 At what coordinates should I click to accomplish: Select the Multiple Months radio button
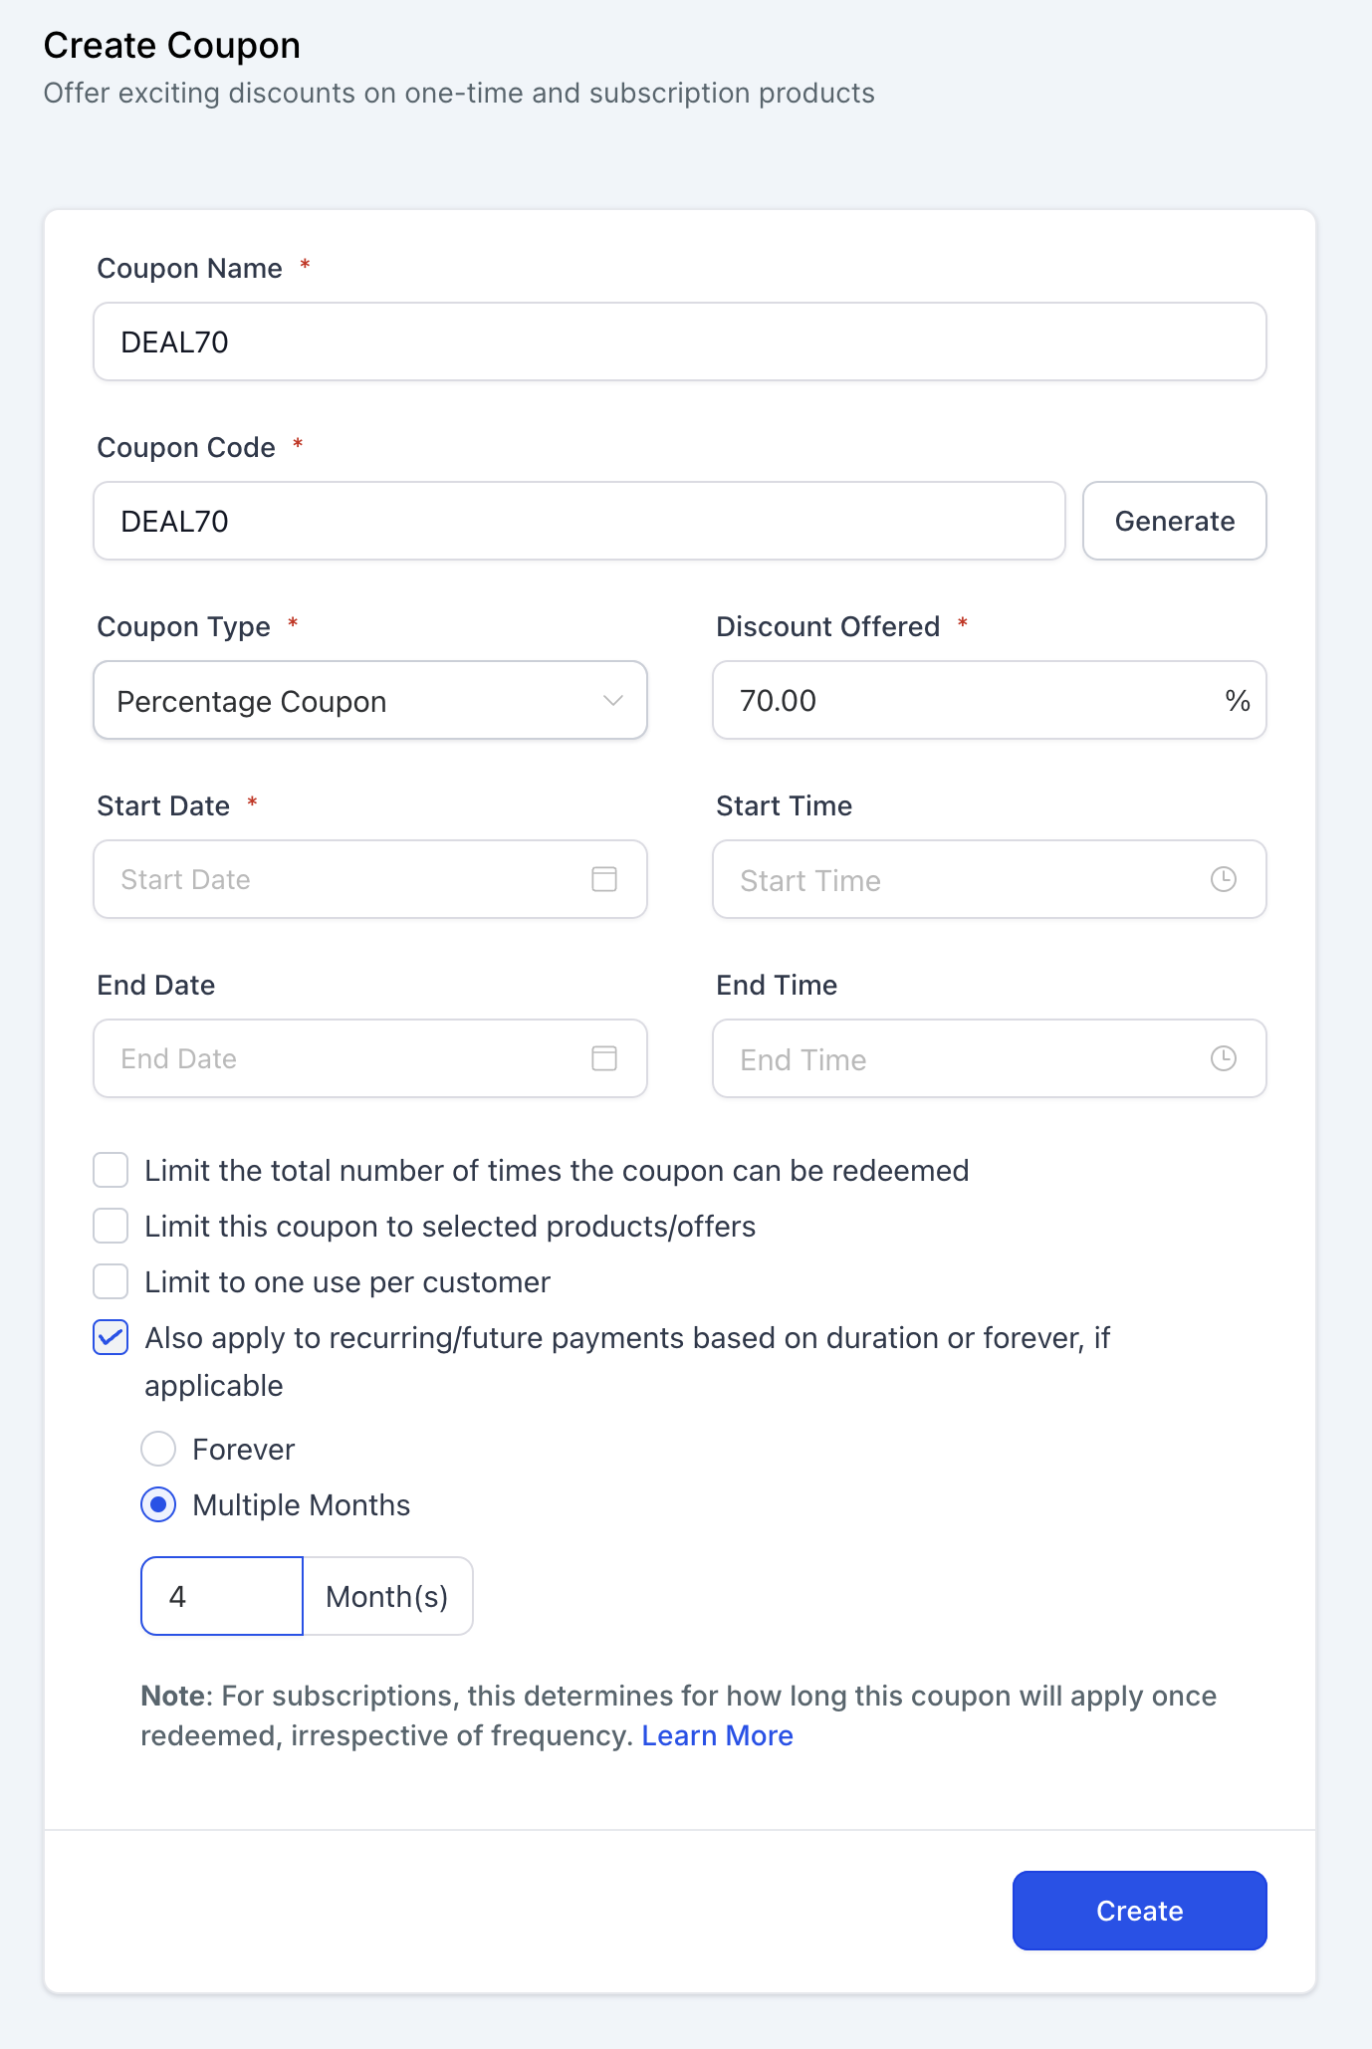(158, 1505)
